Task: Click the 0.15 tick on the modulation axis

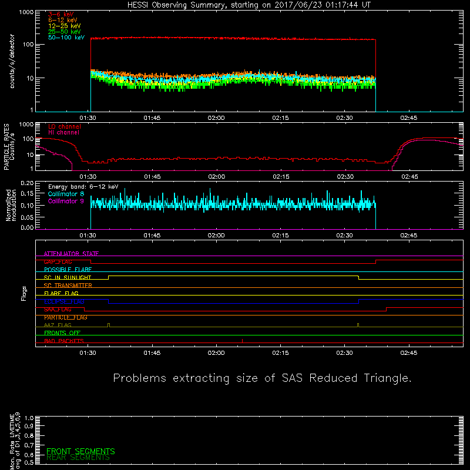Action: click(x=27, y=194)
